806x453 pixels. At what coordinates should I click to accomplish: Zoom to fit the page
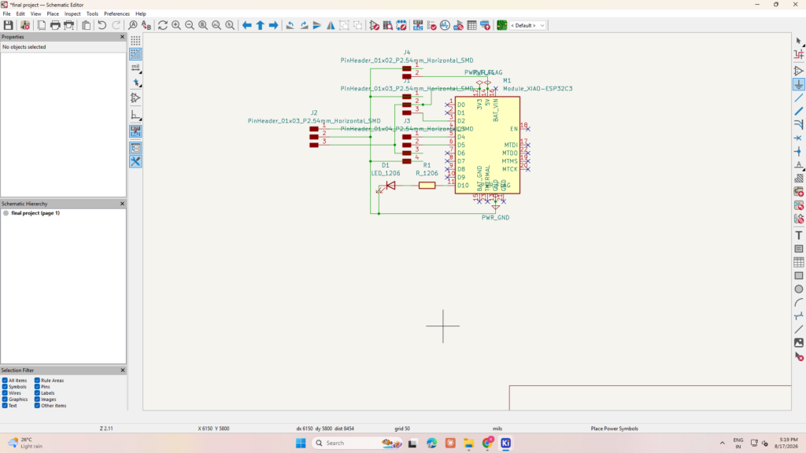203,25
